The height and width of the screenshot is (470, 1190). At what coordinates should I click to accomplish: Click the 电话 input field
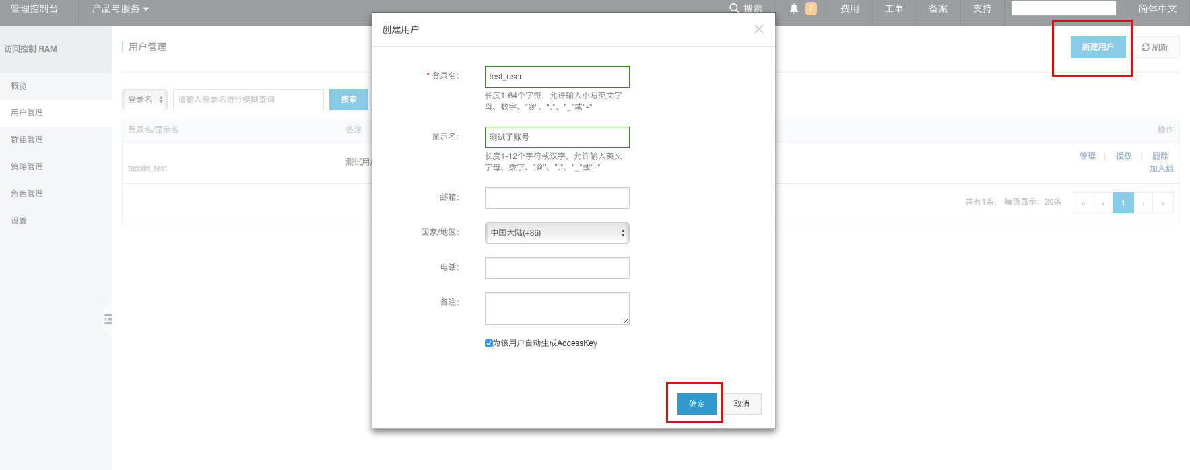pos(557,268)
